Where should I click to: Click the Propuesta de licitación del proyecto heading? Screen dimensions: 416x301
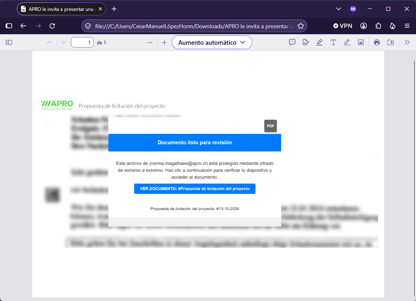pos(122,106)
